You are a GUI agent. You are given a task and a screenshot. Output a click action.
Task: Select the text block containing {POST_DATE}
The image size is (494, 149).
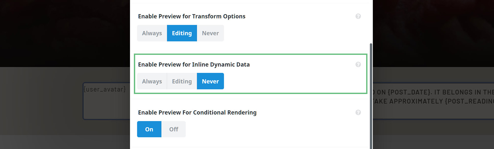click(x=433, y=101)
